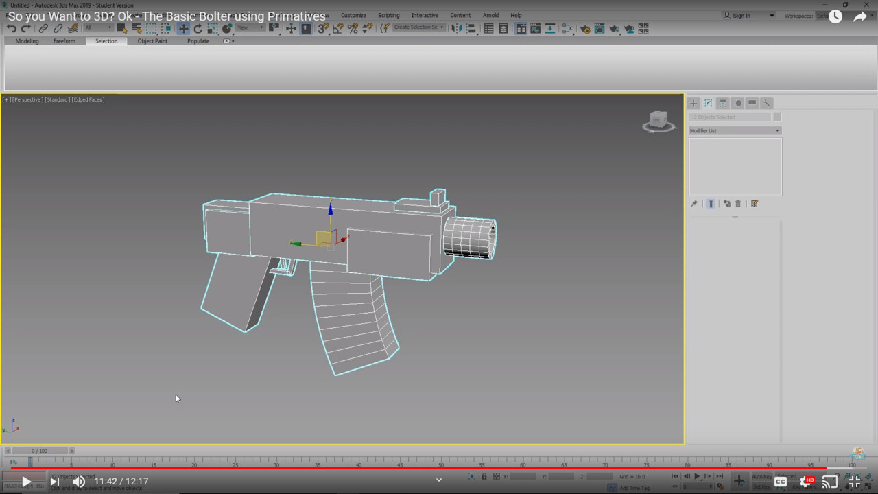Image resolution: width=878 pixels, height=494 pixels.
Task: Activate the Select and Rotate tool
Action: click(x=198, y=28)
